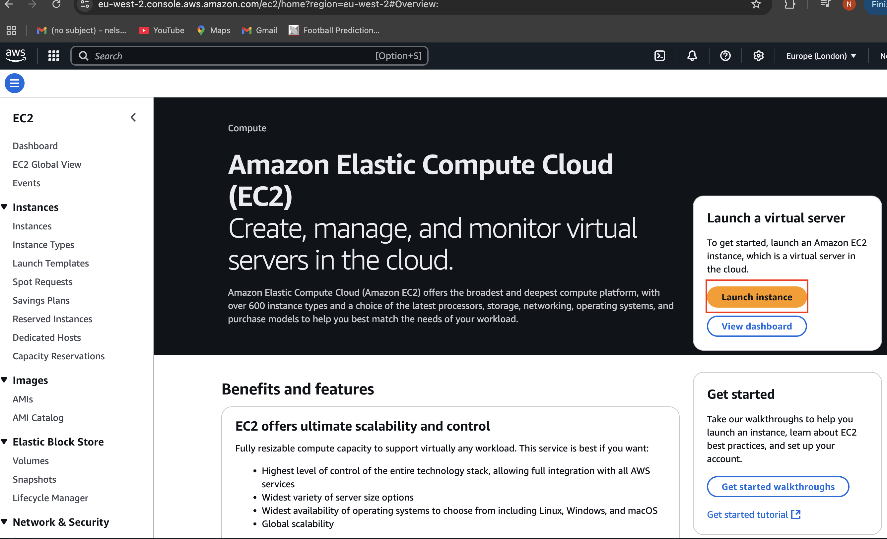
Task: Collapse the EC2 sidebar with chevron
Action: [x=133, y=118]
